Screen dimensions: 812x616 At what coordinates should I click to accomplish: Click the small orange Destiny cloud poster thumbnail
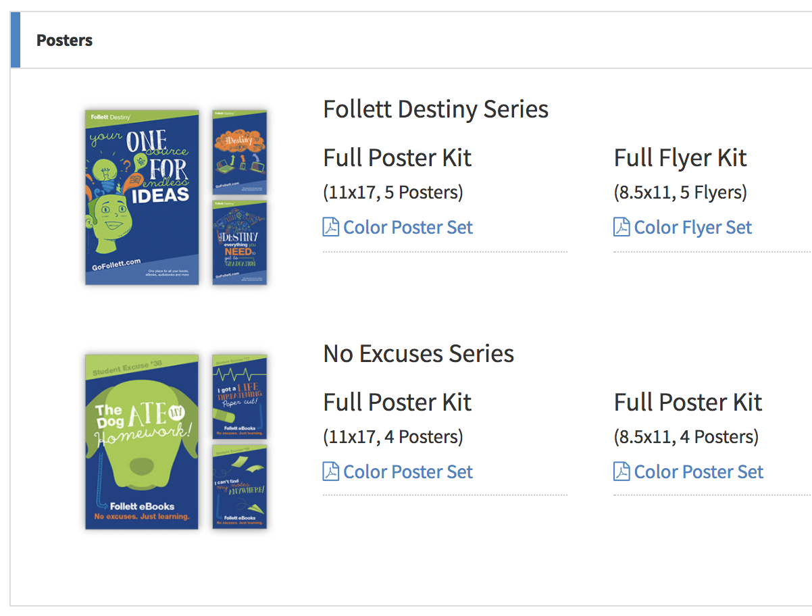pos(239,151)
